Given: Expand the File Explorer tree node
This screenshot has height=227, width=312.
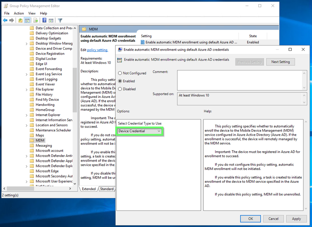Looking at the screenshot, I should click(27, 89).
